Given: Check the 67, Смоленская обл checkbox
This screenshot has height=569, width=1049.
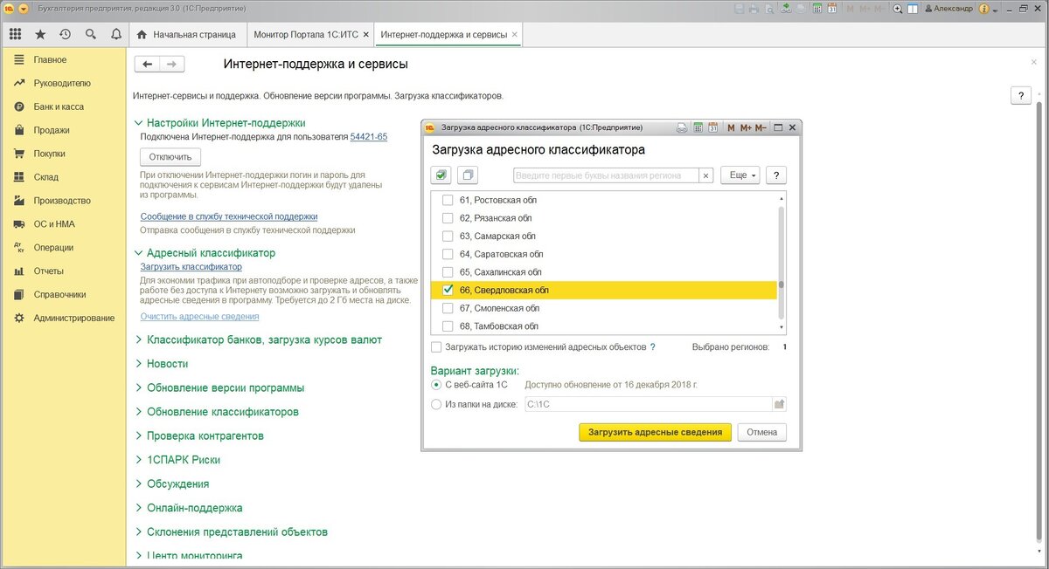Looking at the screenshot, I should pos(448,308).
